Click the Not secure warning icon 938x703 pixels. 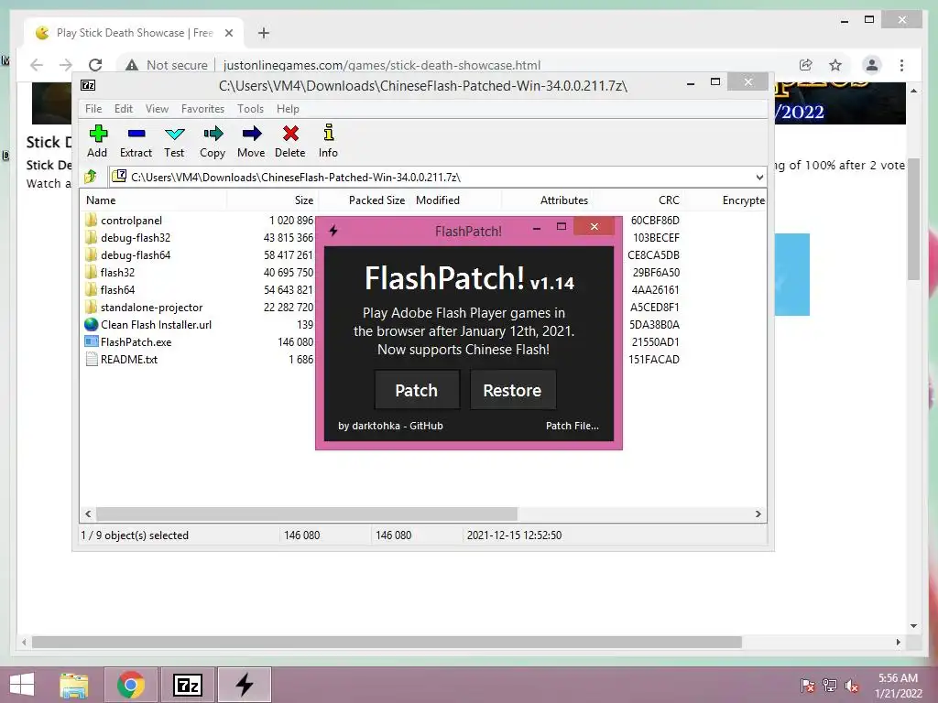[132, 65]
